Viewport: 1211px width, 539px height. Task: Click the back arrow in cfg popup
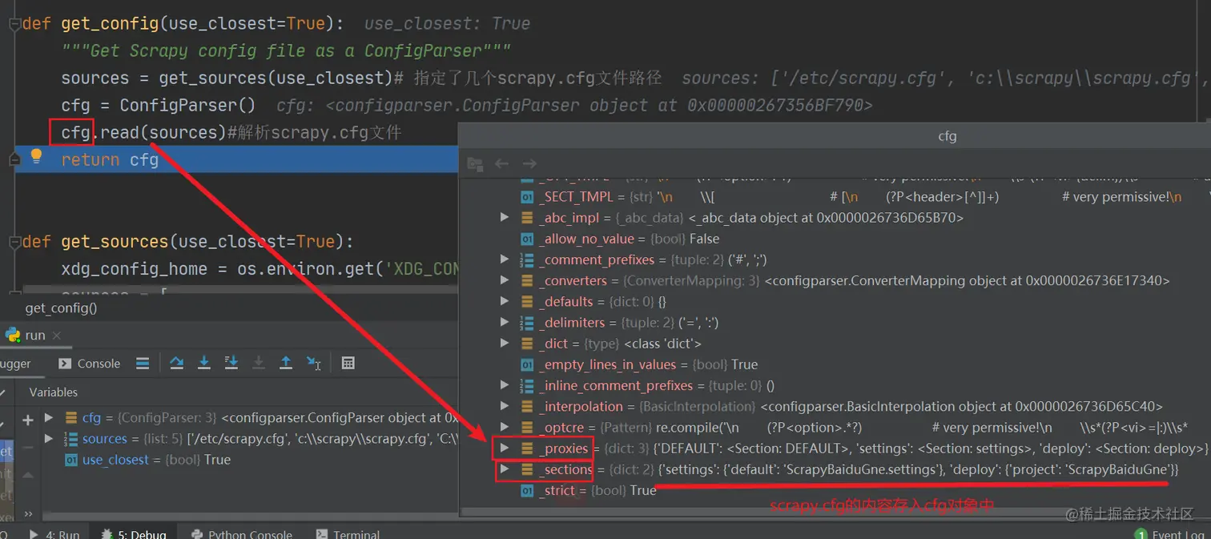point(501,163)
